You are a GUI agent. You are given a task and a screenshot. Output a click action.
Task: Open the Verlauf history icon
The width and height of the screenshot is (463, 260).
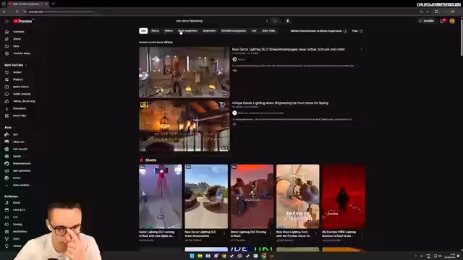(7, 72)
